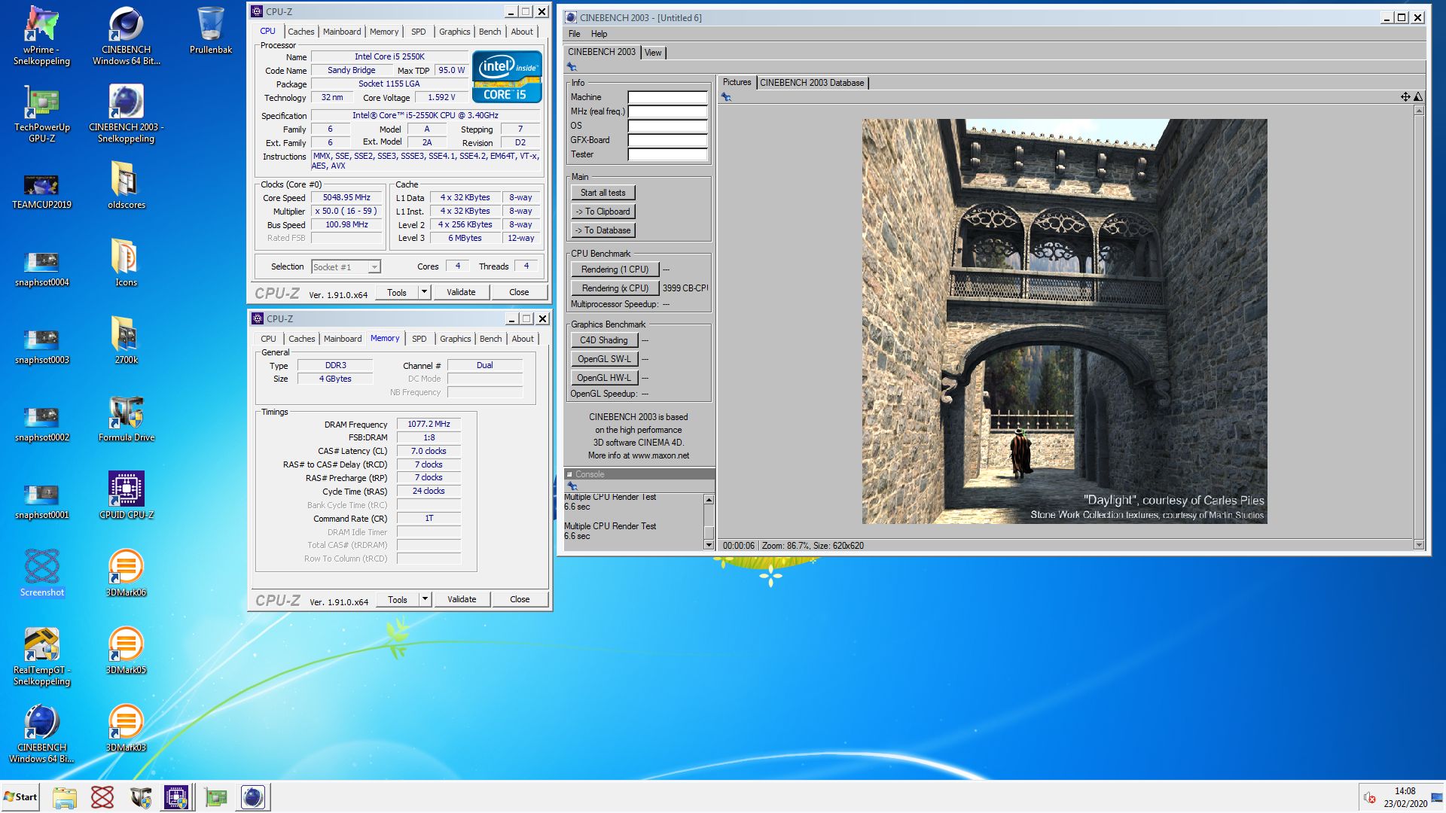This screenshot has height=813, width=1446.
Task: Open the 3DMark03 desktop shortcut
Action: (126, 728)
